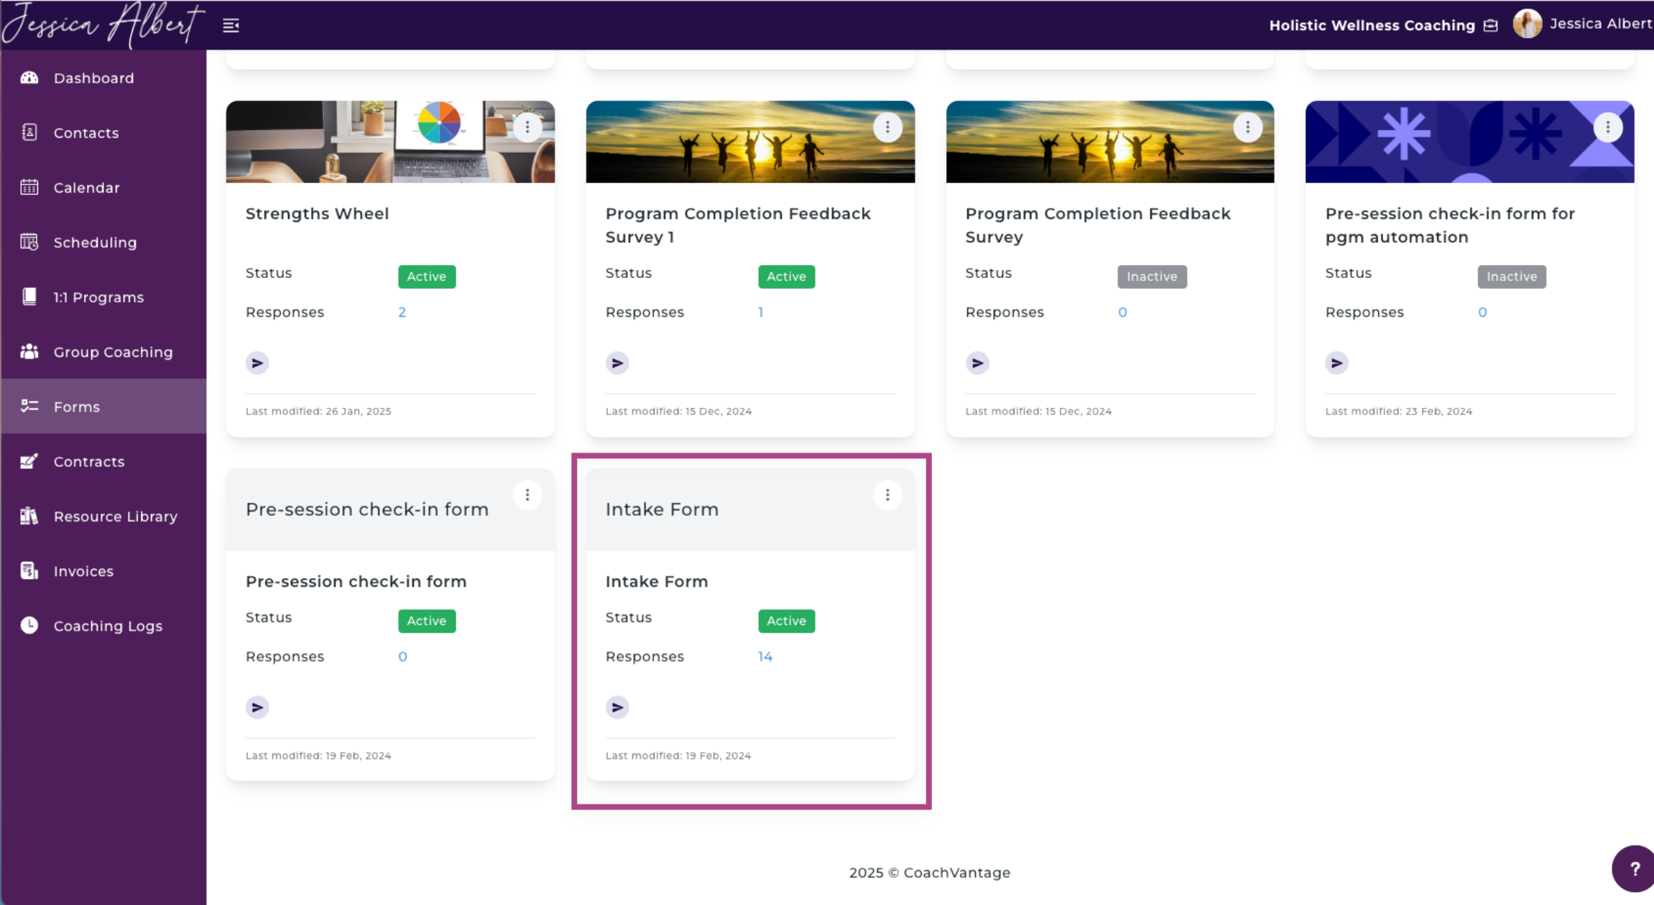Send the Intake Form
This screenshot has width=1654, height=905.
pyautogui.click(x=617, y=707)
